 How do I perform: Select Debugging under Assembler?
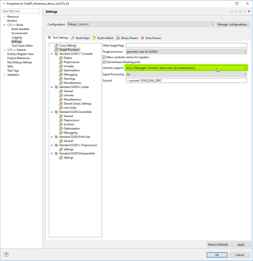(x=71, y=133)
